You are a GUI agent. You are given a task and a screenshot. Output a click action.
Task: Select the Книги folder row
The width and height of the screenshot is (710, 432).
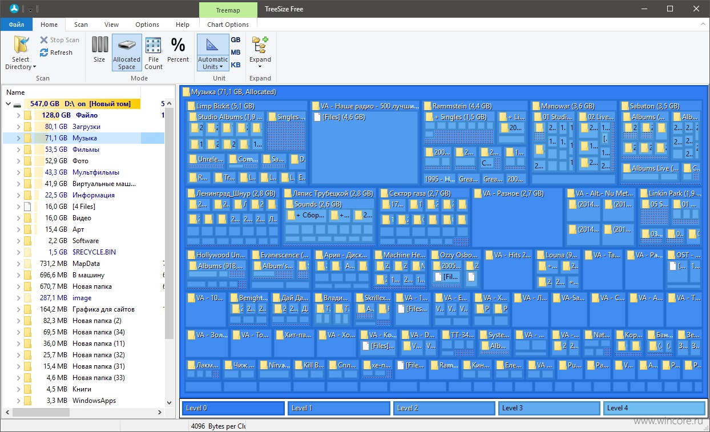(x=84, y=389)
